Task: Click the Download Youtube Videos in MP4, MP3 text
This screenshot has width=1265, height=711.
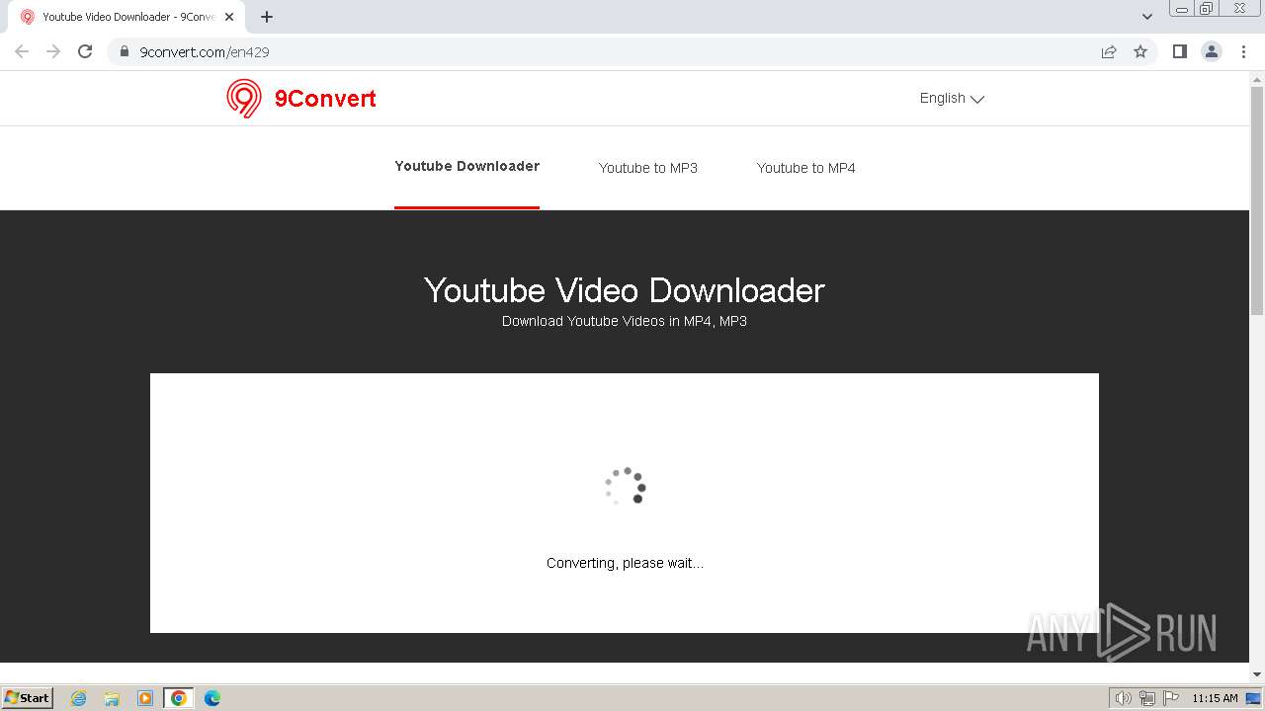Action: pyautogui.click(x=625, y=321)
